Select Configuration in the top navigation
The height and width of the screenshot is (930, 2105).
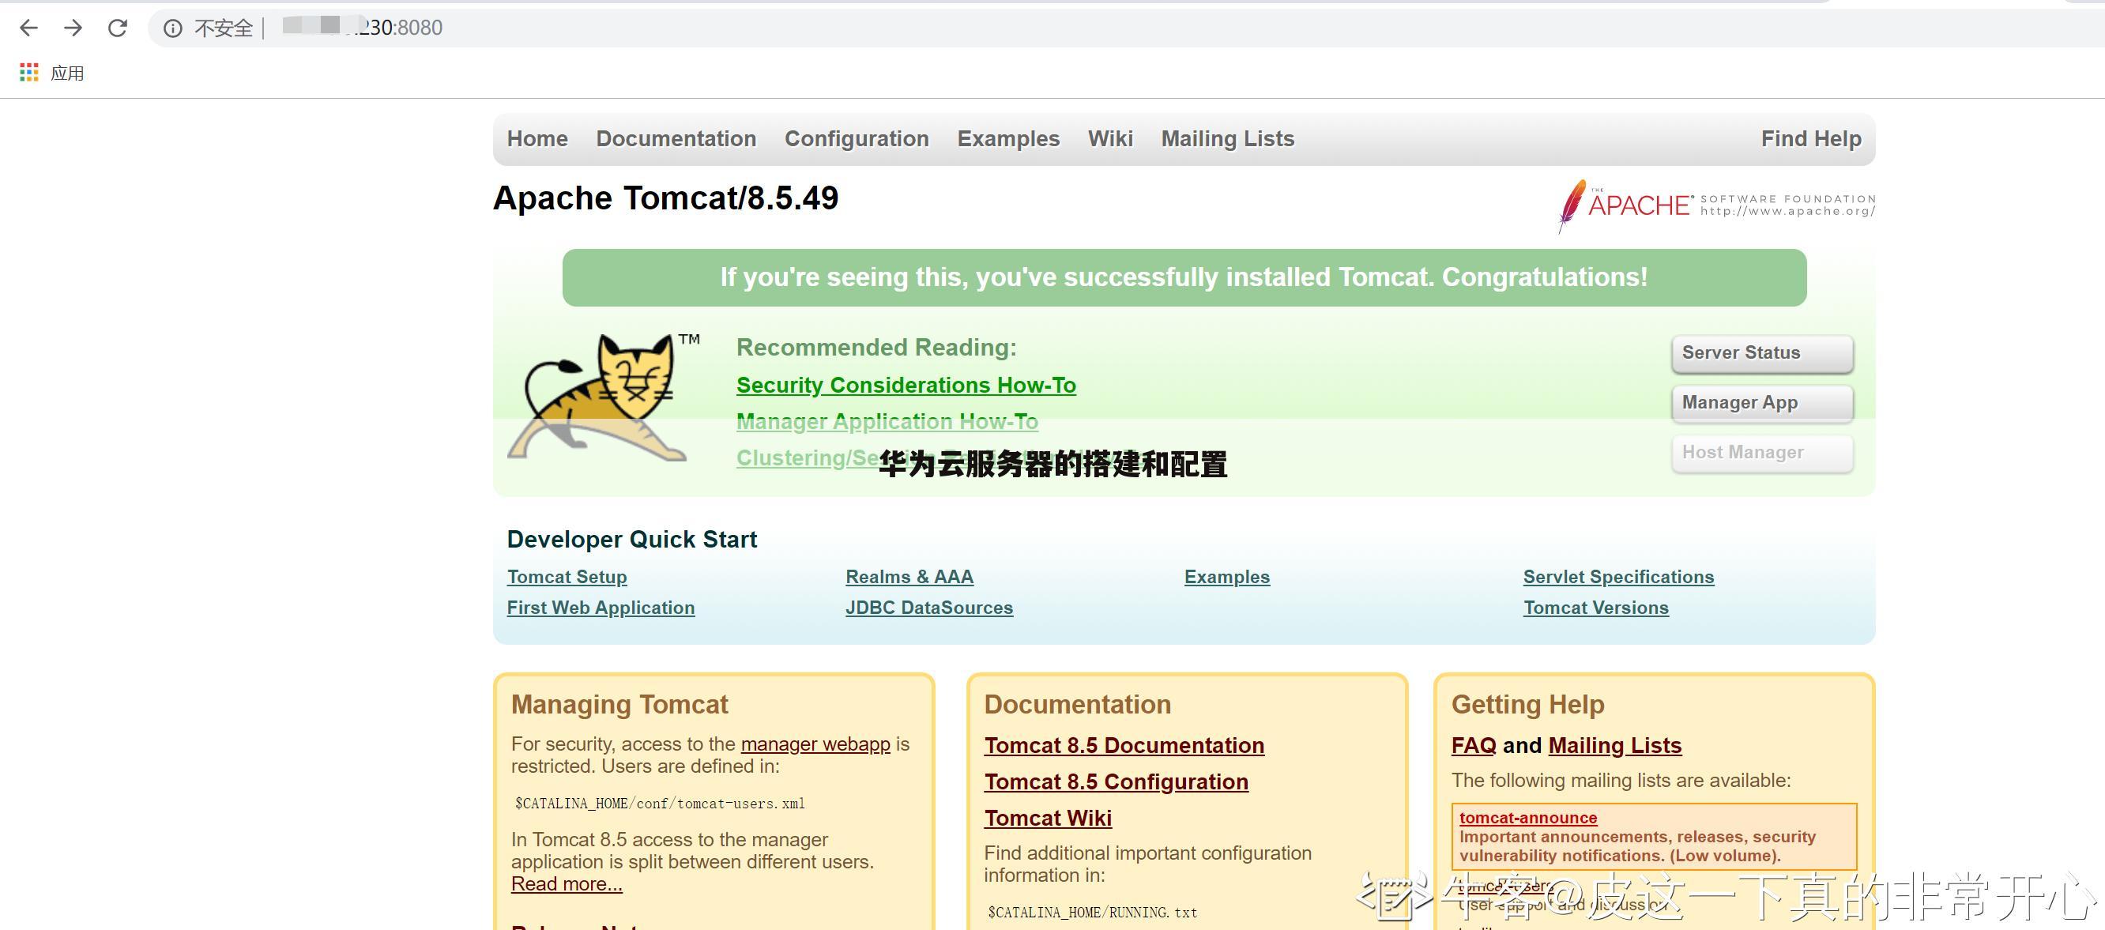tap(857, 139)
